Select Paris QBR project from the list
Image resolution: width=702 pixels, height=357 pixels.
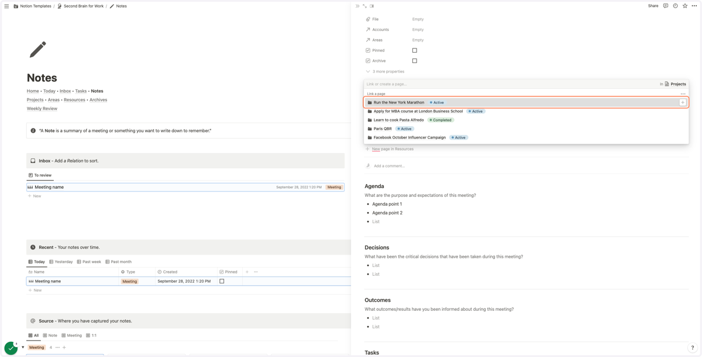tap(526, 129)
